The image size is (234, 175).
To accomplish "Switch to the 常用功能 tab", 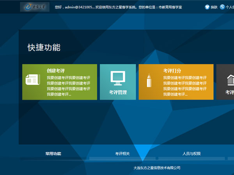I will coord(53,154).
